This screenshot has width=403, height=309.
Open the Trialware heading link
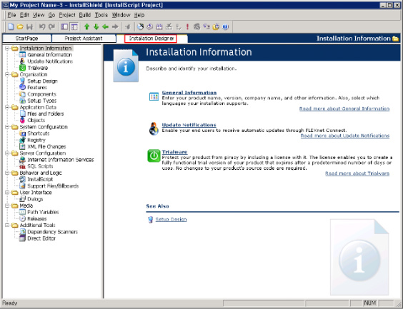pyautogui.click(x=174, y=152)
